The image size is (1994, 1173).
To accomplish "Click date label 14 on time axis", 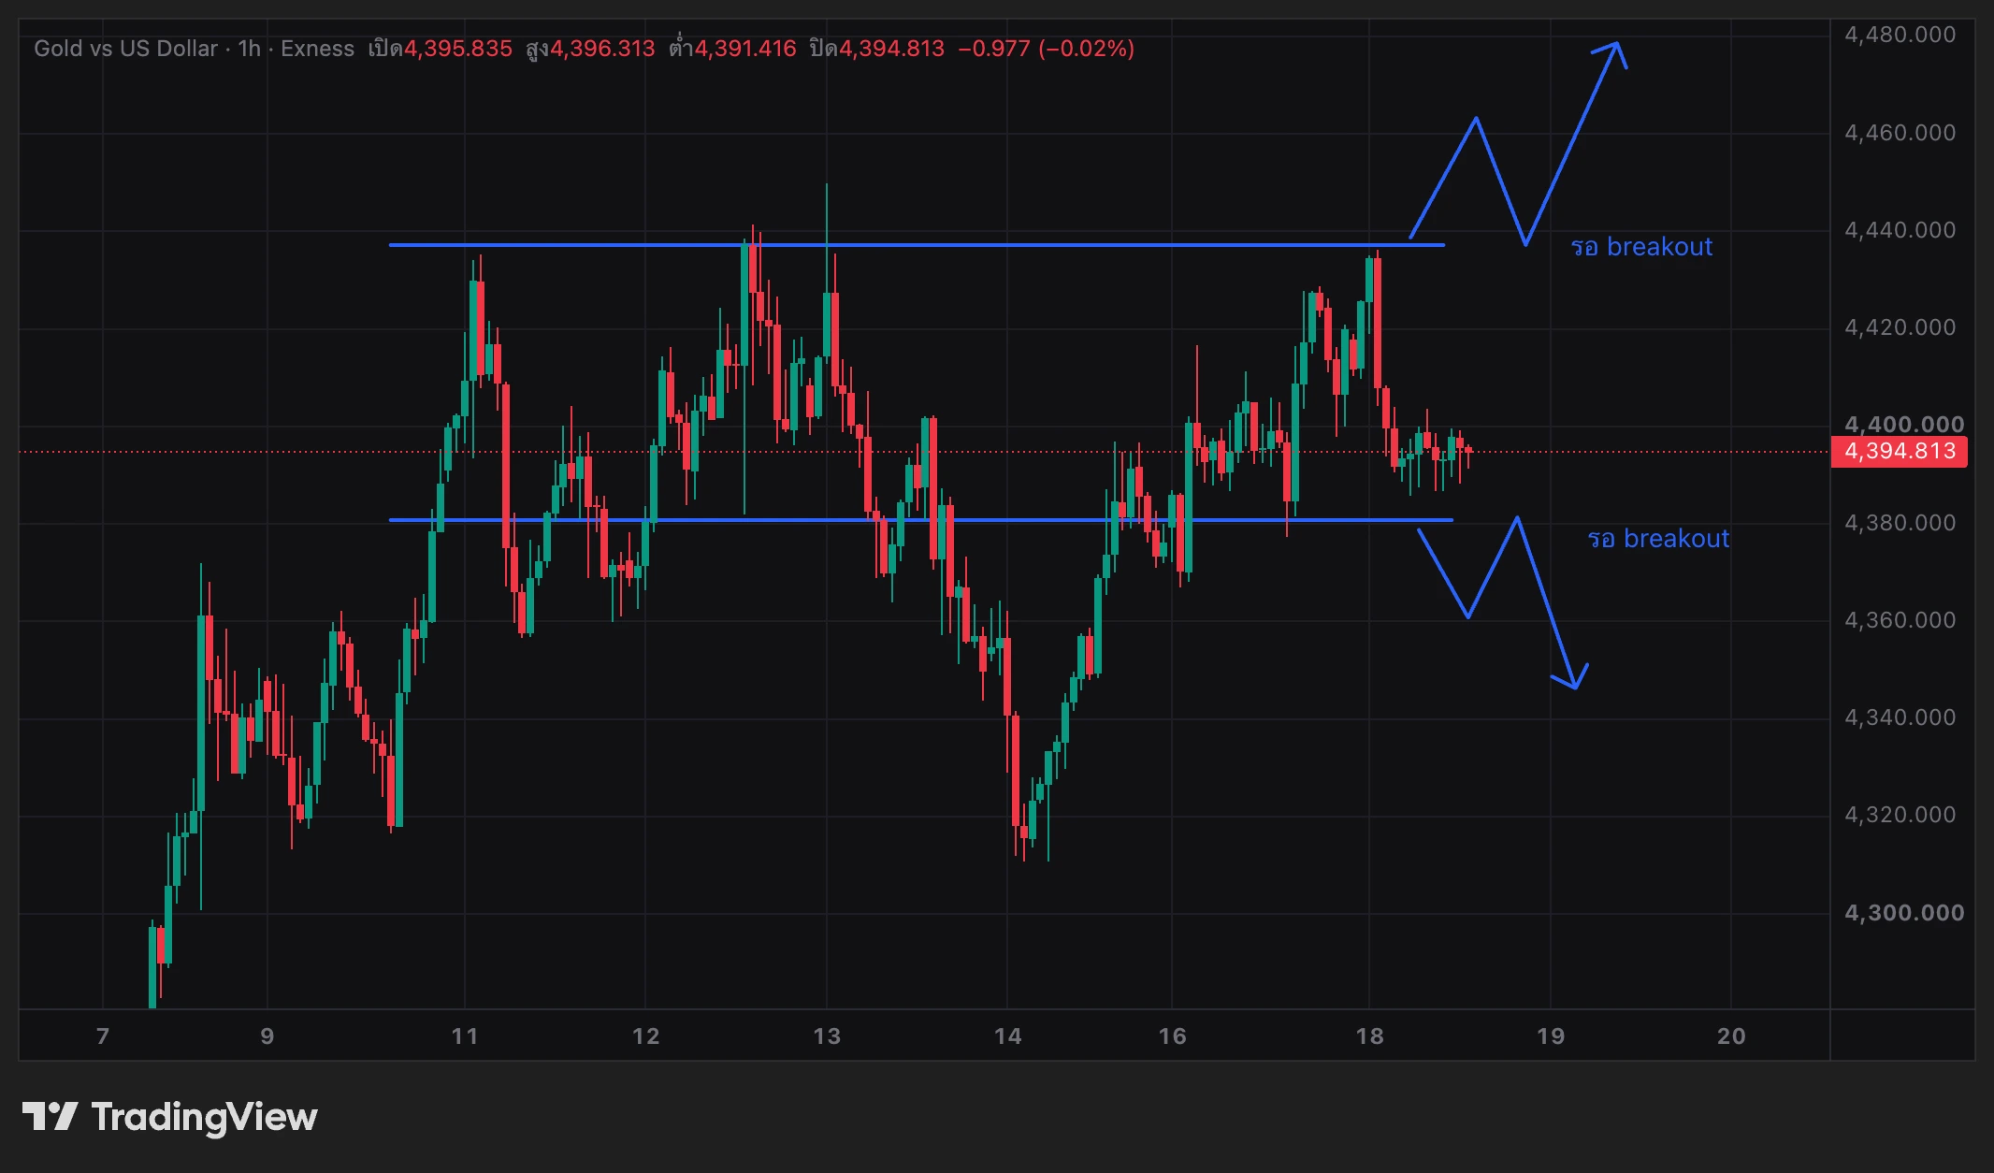I will (1008, 1036).
